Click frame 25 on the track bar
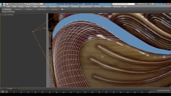 pyautogui.click(x=42, y=91)
